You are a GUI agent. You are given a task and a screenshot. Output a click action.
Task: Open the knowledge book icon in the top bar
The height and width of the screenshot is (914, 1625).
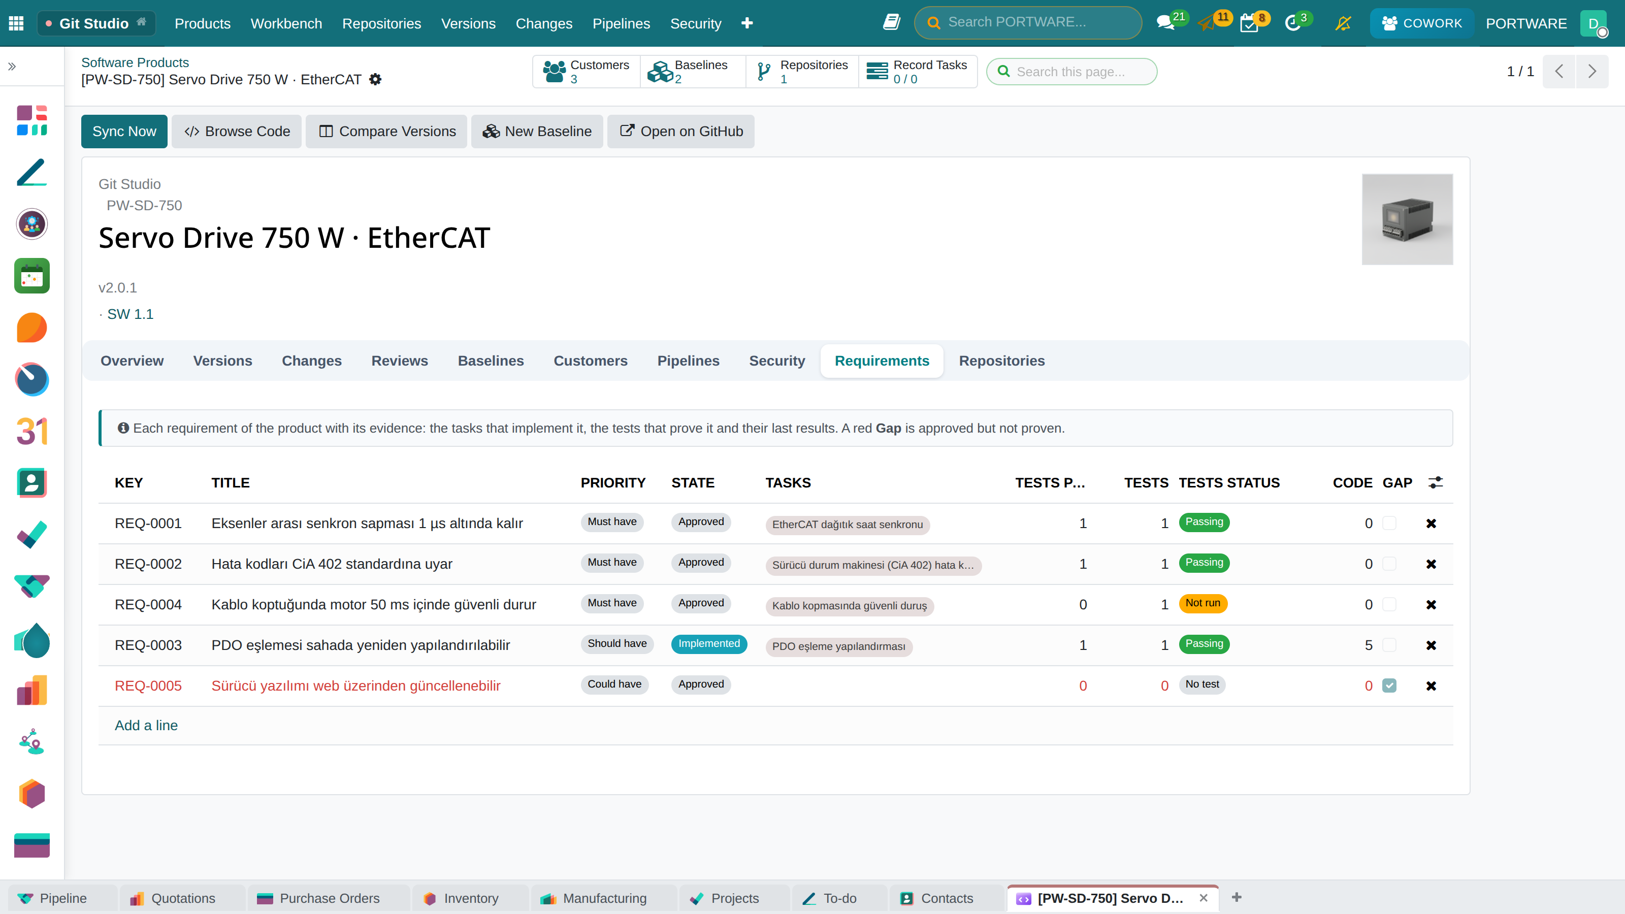tap(891, 23)
